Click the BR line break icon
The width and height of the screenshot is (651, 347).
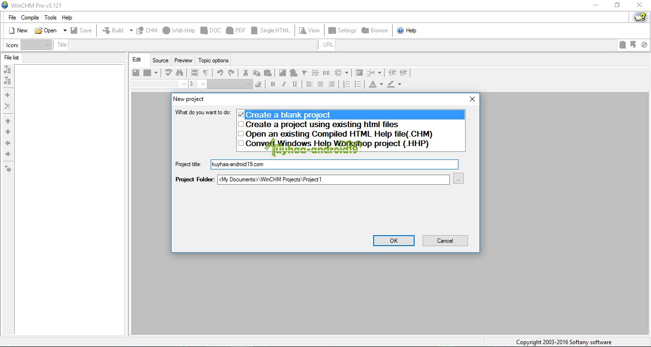coord(326,73)
